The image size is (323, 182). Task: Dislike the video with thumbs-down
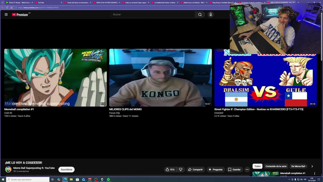[181, 170]
